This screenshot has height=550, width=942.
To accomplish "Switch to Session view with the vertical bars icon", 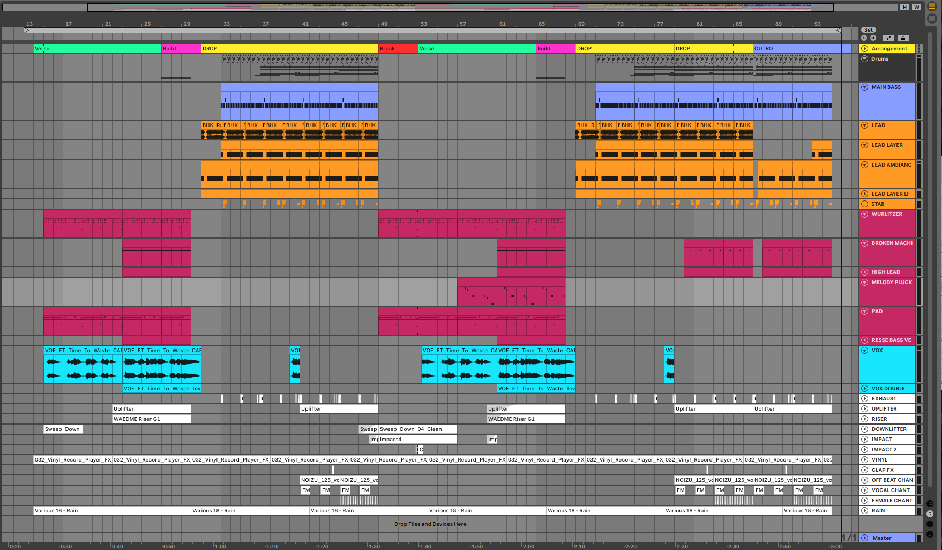I will [932, 18].
